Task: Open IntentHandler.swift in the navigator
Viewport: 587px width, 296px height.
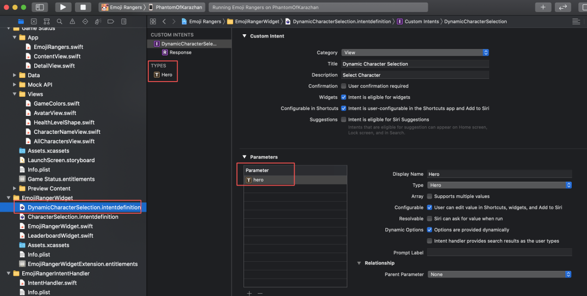Action: tap(52, 283)
